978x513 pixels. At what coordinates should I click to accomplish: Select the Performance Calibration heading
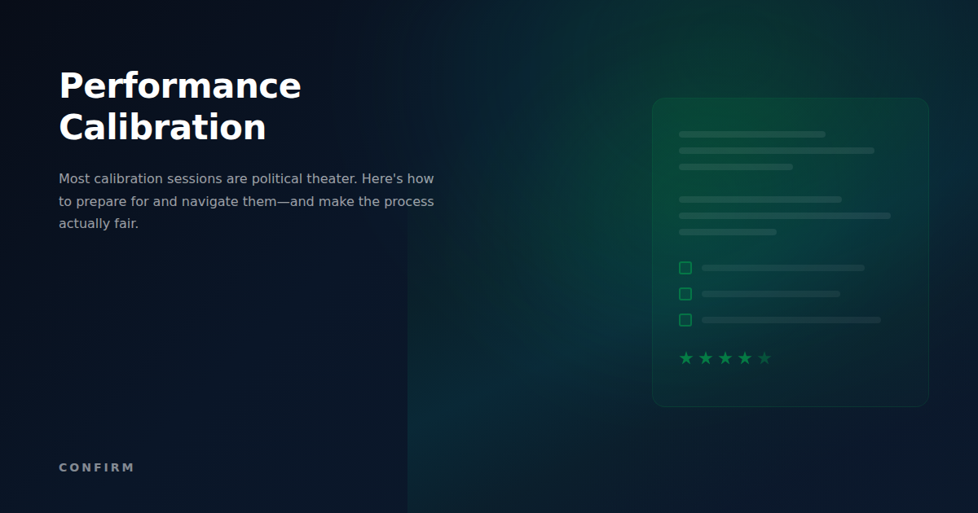[178, 106]
